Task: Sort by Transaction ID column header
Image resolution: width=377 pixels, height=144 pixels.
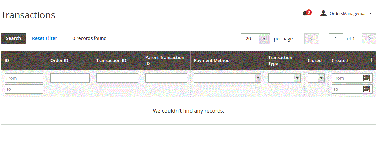Action: (111, 61)
